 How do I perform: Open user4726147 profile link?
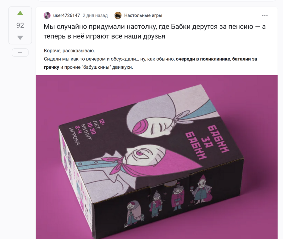(x=66, y=15)
